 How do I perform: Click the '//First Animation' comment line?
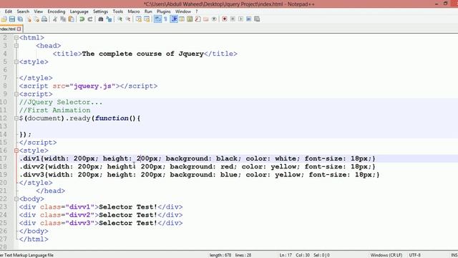[x=54, y=110]
